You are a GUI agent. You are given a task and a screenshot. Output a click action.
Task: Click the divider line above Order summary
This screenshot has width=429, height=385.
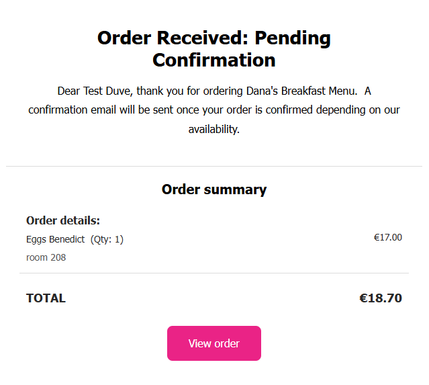click(x=213, y=166)
